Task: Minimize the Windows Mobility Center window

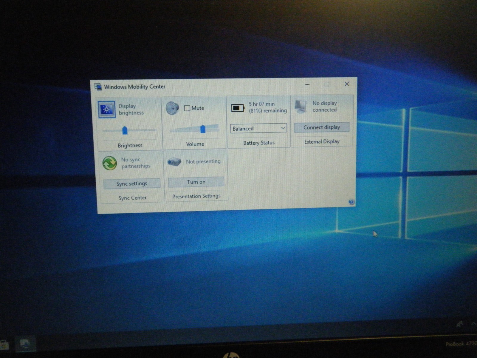Action: click(x=307, y=85)
